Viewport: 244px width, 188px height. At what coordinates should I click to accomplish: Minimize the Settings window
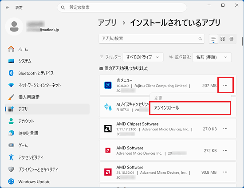pos(209,5)
